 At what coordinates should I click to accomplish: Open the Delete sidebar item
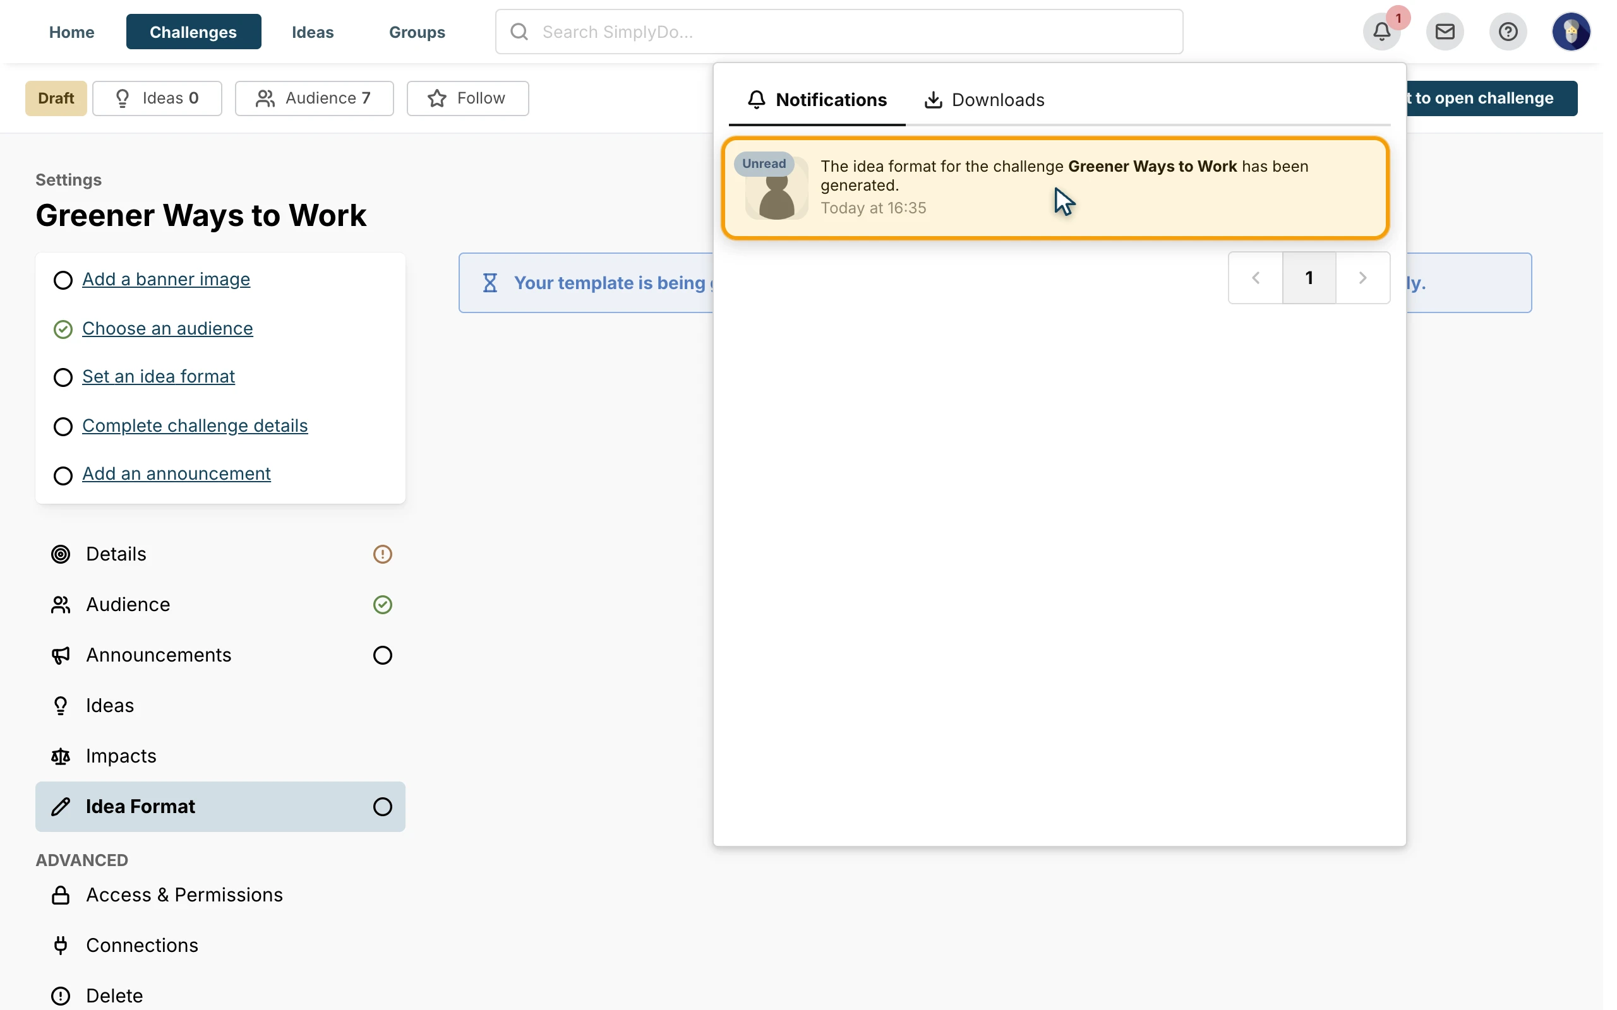[x=220, y=995]
